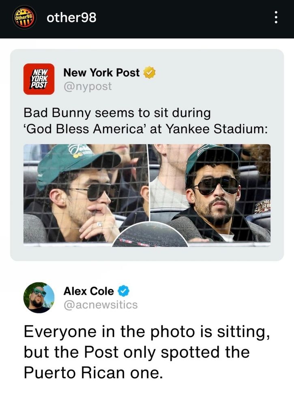The height and width of the screenshot is (406, 294).
Task: Open the left photo of man in profile
Action: 85,193
